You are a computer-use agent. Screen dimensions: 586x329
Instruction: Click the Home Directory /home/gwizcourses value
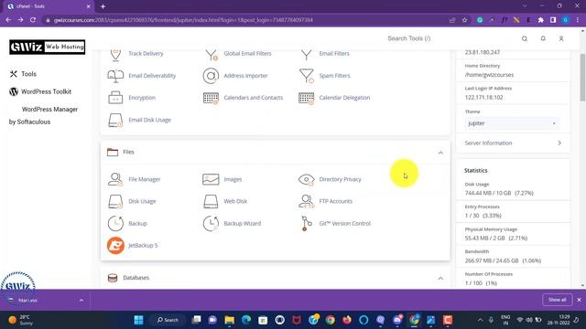click(489, 75)
